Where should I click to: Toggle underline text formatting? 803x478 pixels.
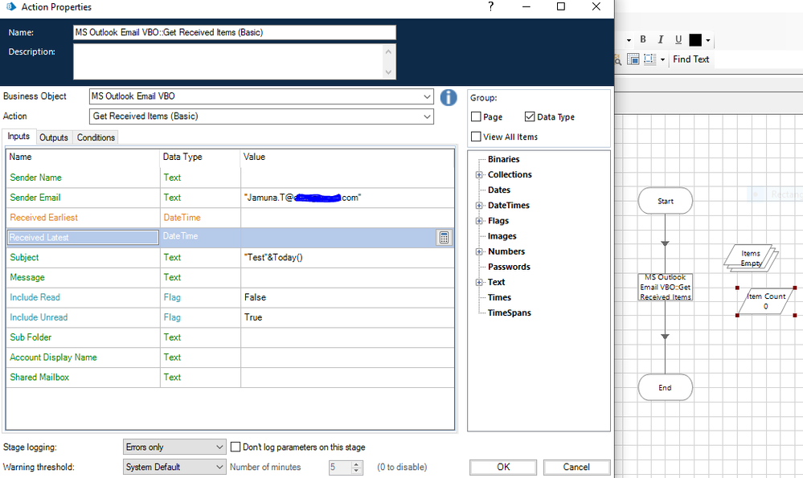click(678, 39)
